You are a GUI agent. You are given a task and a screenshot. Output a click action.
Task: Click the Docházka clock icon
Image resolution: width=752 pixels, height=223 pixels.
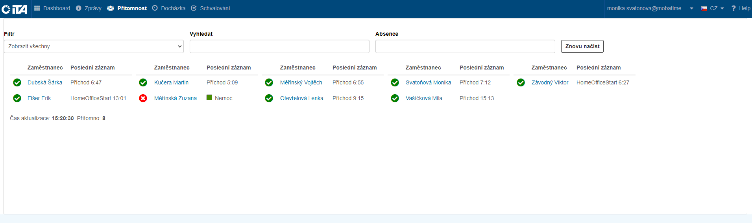pyautogui.click(x=155, y=8)
